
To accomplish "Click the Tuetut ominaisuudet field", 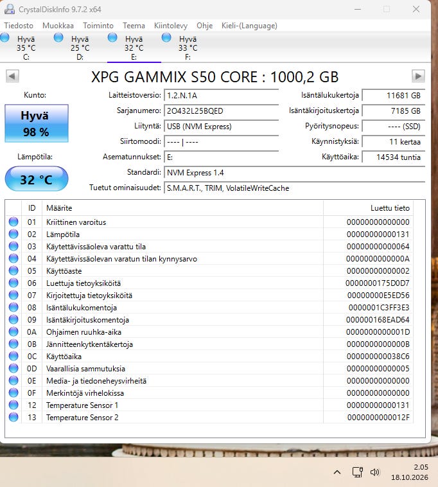I will point(294,188).
